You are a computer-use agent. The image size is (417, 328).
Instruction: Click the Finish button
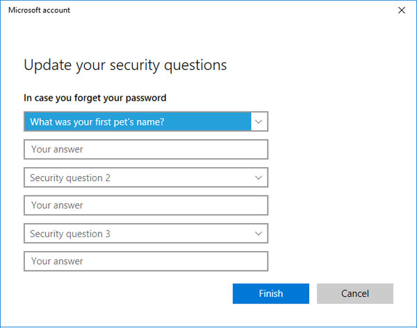coord(271,293)
